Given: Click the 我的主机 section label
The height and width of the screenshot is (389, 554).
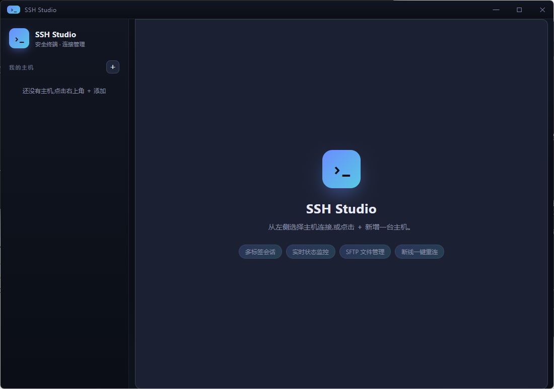Looking at the screenshot, I should 21,67.
